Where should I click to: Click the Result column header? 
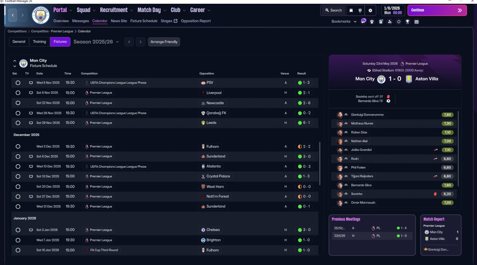tap(301, 74)
